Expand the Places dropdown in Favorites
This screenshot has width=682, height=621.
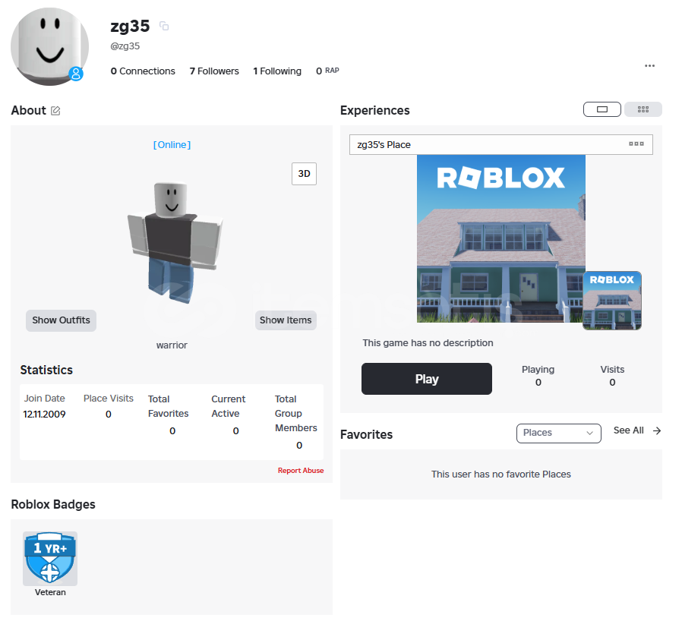(558, 433)
